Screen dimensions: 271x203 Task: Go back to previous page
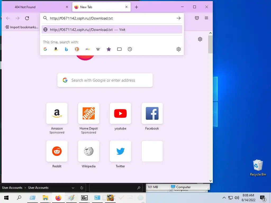pos(8,18)
